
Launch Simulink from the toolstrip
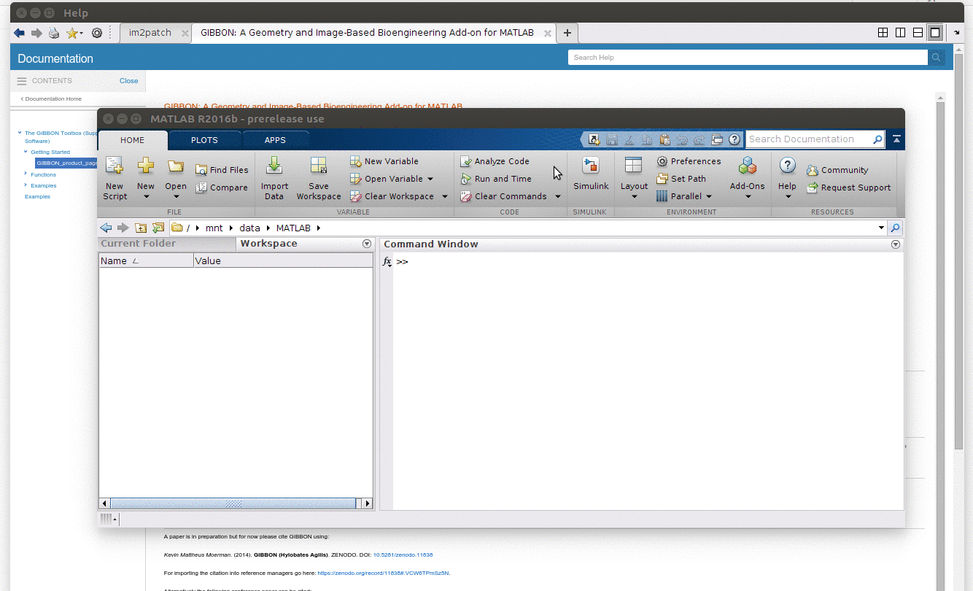[591, 174]
